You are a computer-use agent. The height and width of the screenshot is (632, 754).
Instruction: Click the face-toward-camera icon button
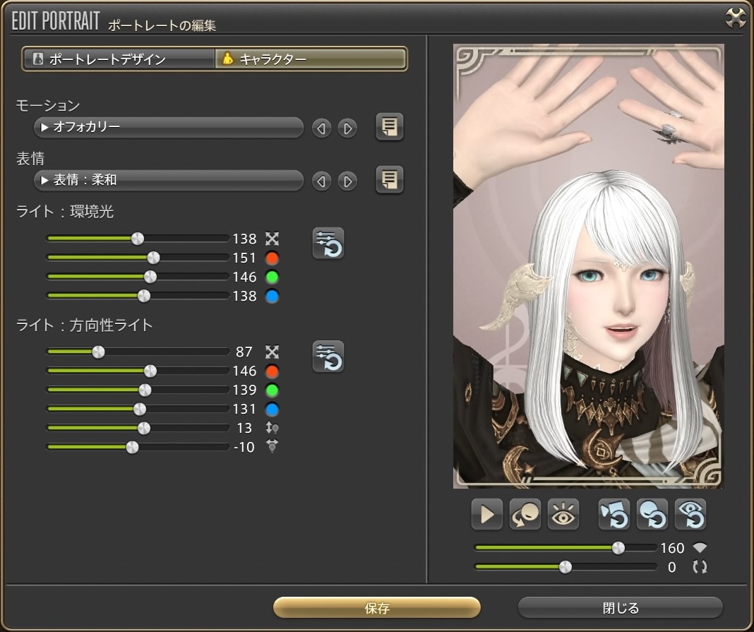pyautogui.click(x=525, y=514)
